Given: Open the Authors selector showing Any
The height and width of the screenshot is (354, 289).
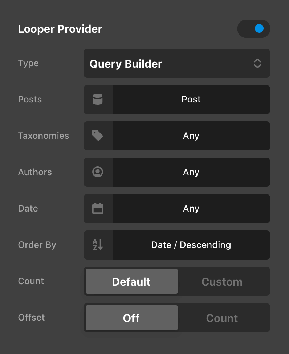Looking at the screenshot, I should tap(191, 172).
